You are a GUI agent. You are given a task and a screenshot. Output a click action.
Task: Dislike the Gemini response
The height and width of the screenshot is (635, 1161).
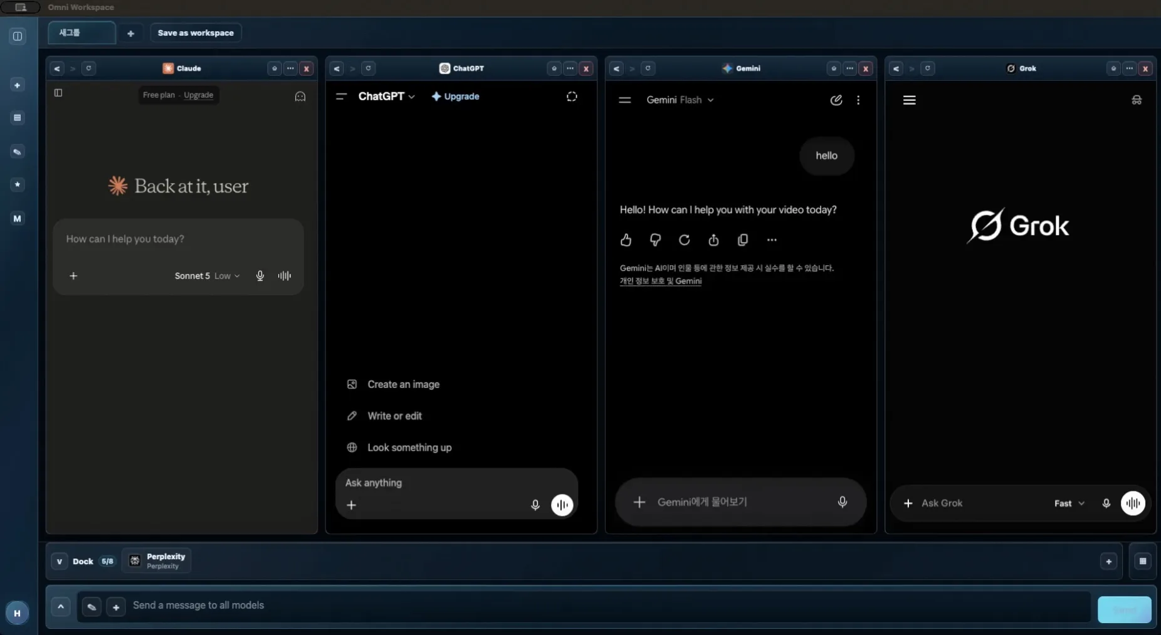pyautogui.click(x=655, y=239)
